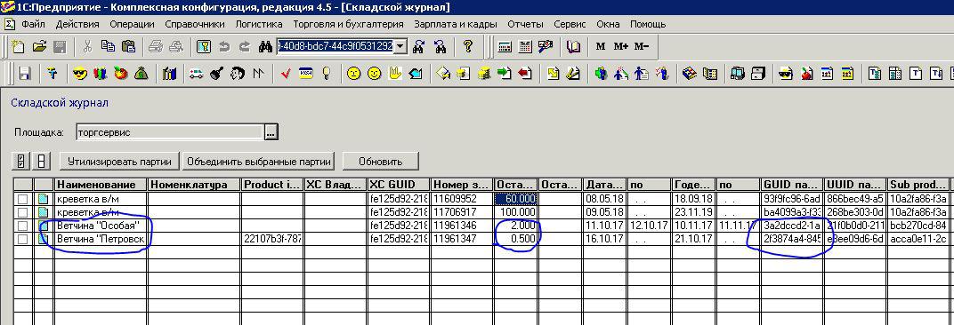This screenshot has width=954, height=325.
Task: Click the clear-all selection button above the table
Action: (41, 162)
